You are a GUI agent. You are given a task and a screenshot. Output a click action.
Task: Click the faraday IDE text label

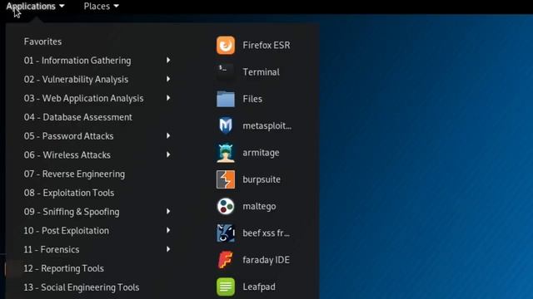click(266, 260)
